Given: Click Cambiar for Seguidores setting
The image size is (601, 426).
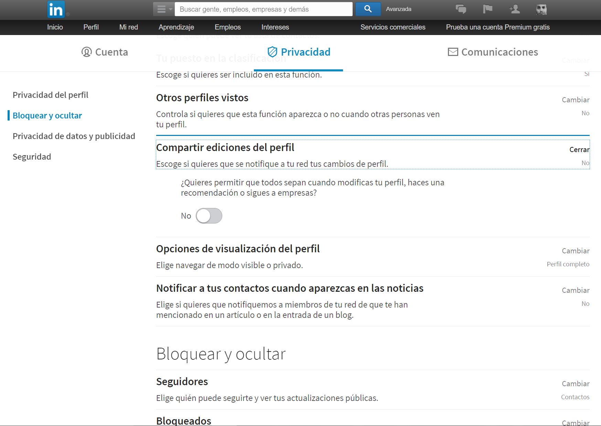Looking at the screenshot, I should pyautogui.click(x=576, y=384).
